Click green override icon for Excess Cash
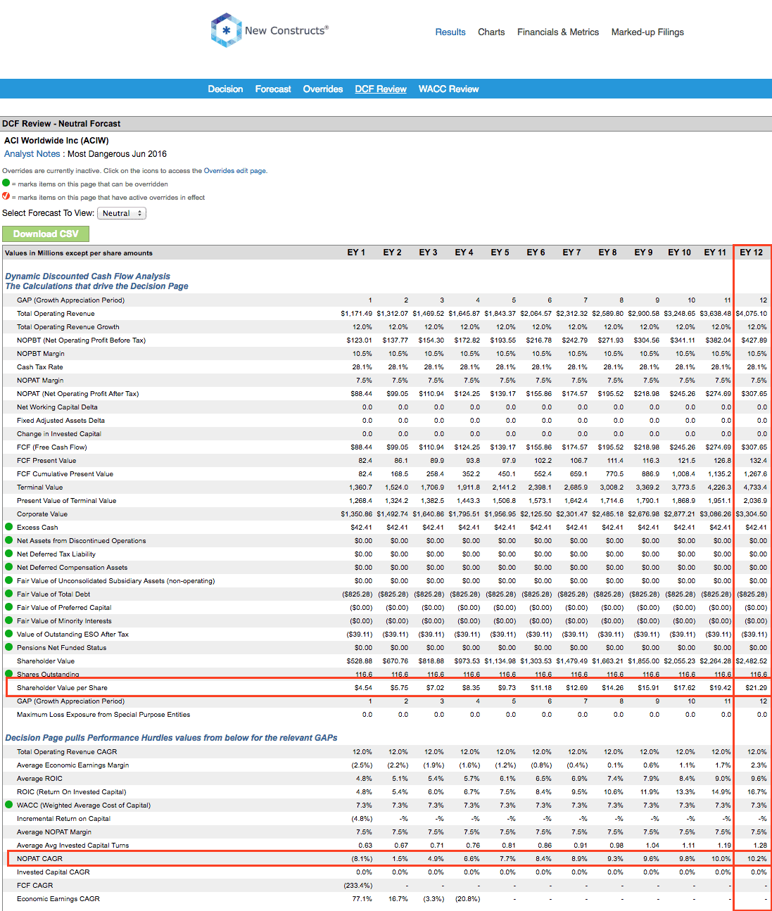 click(x=9, y=527)
